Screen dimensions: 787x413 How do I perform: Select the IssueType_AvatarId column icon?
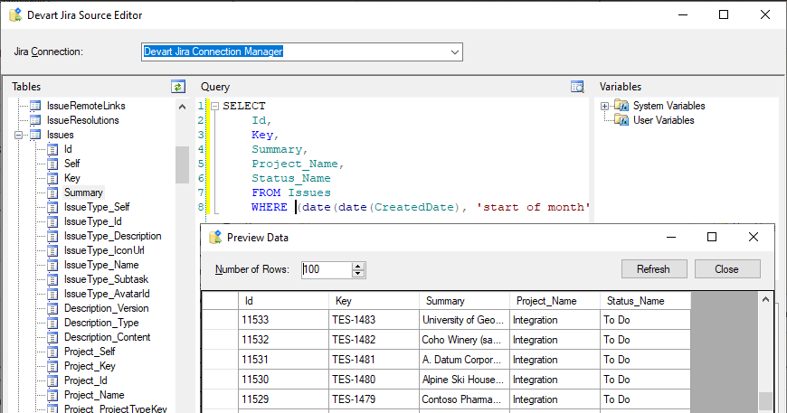click(52, 295)
